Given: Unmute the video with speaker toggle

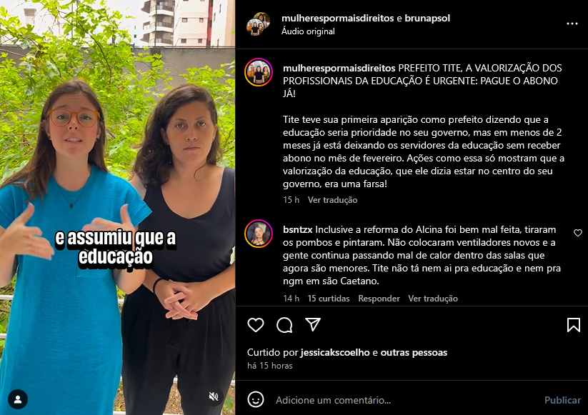Looking at the screenshot, I should 214,396.
